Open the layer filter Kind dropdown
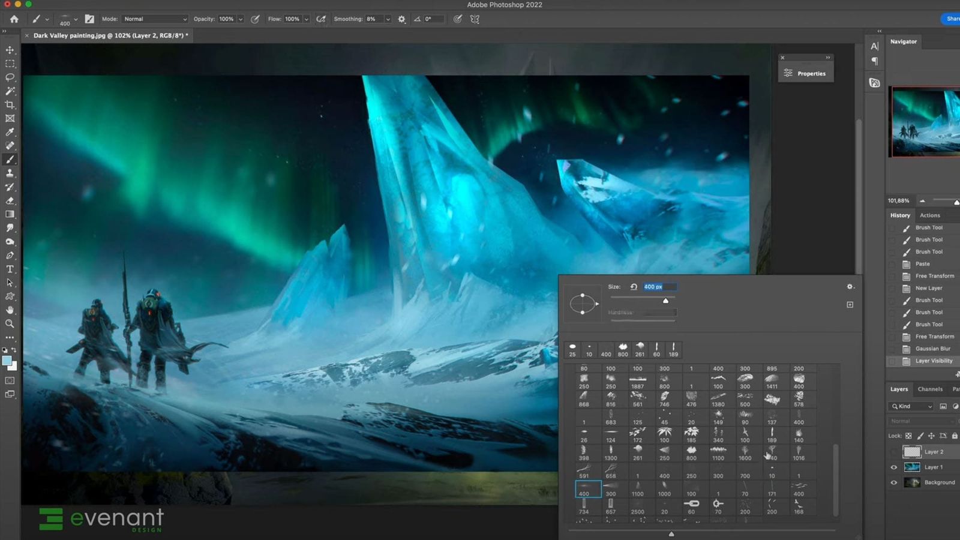 (910, 406)
